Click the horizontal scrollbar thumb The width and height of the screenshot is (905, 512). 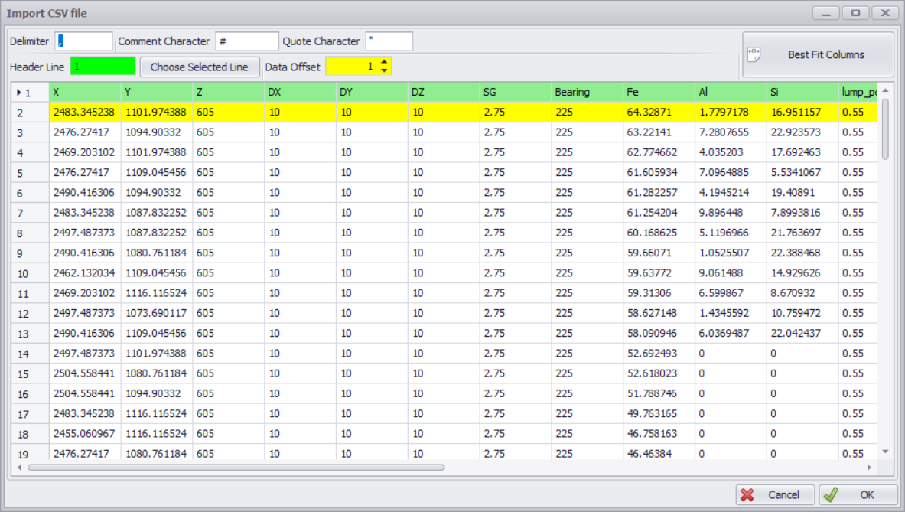pyautogui.click(x=236, y=467)
